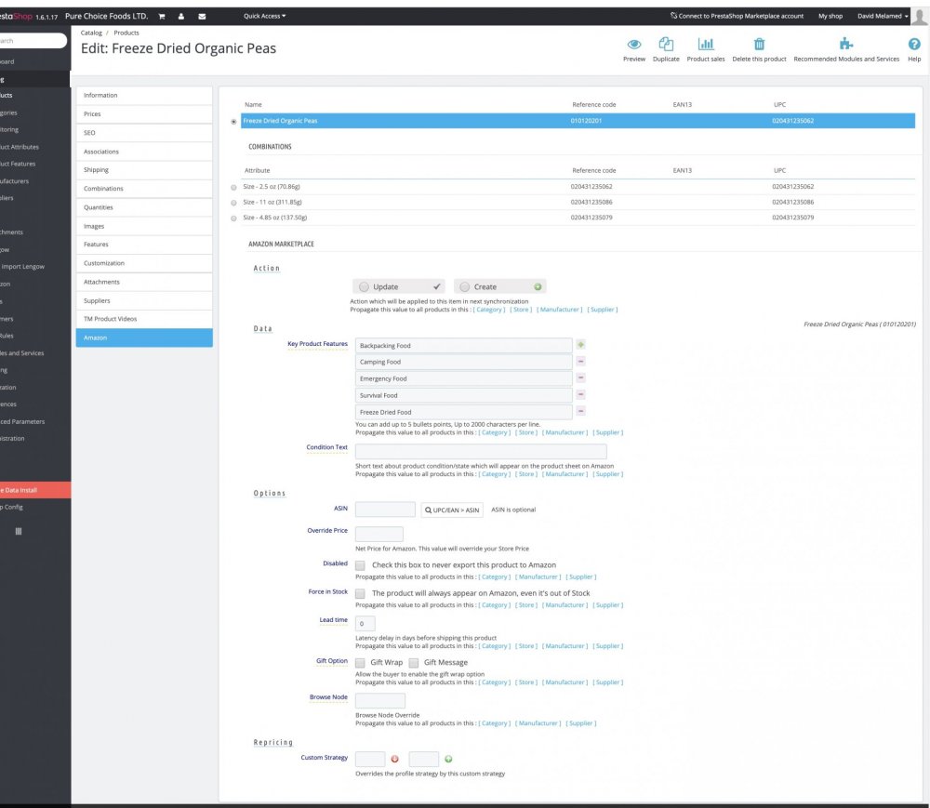The height and width of the screenshot is (808, 930).
Task: Click the red Custom Strategy icon
Action: tap(394, 759)
